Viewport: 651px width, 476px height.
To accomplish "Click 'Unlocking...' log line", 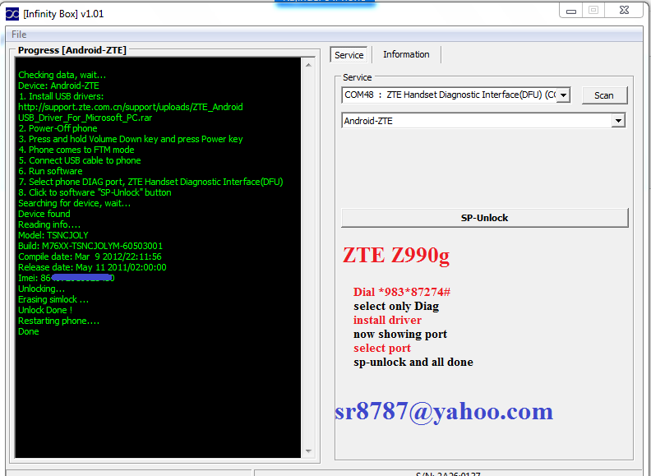I will coord(42,289).
